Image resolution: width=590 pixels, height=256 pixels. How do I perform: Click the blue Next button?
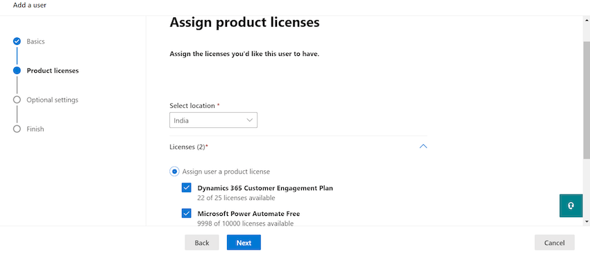[244, 242]
